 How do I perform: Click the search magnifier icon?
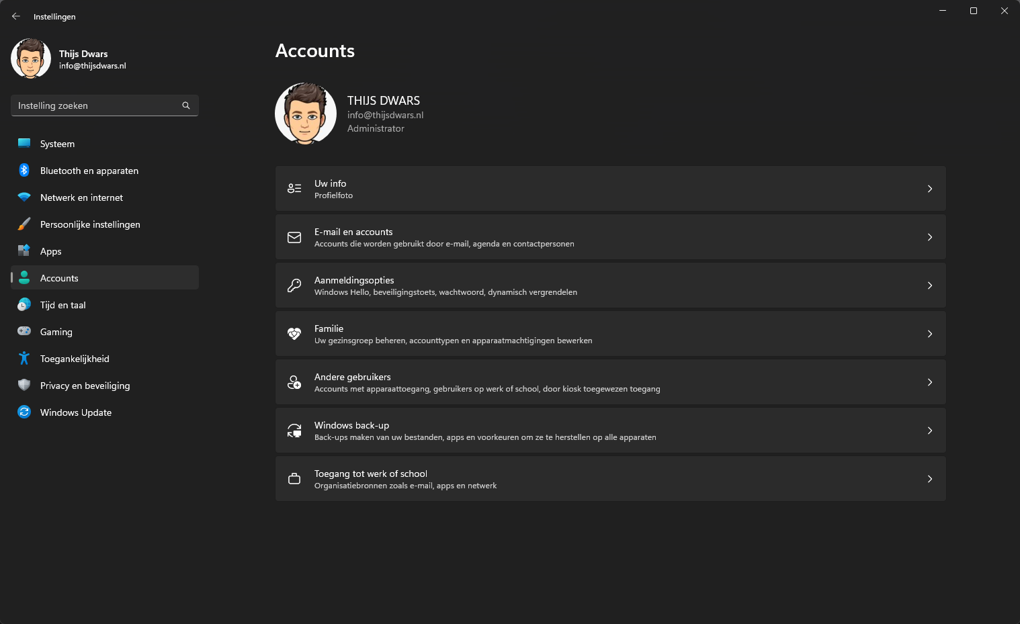186,105
